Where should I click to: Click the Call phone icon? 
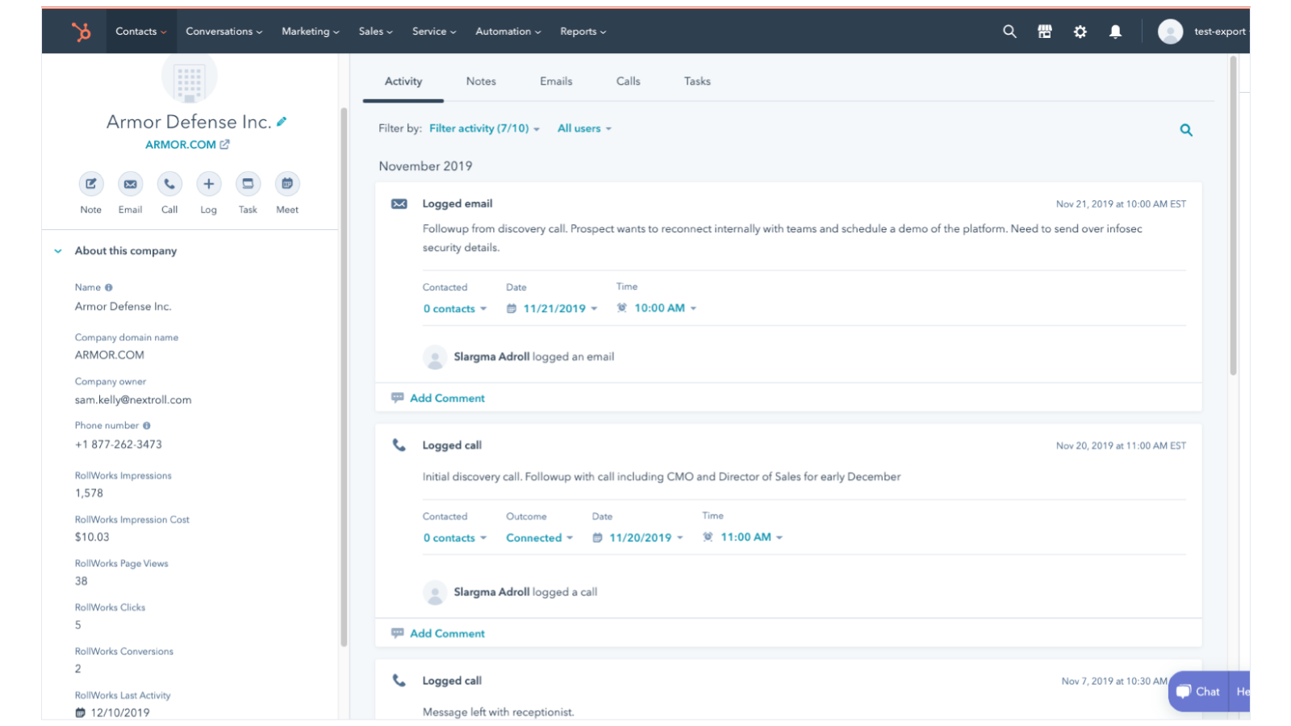click(169, 184)
